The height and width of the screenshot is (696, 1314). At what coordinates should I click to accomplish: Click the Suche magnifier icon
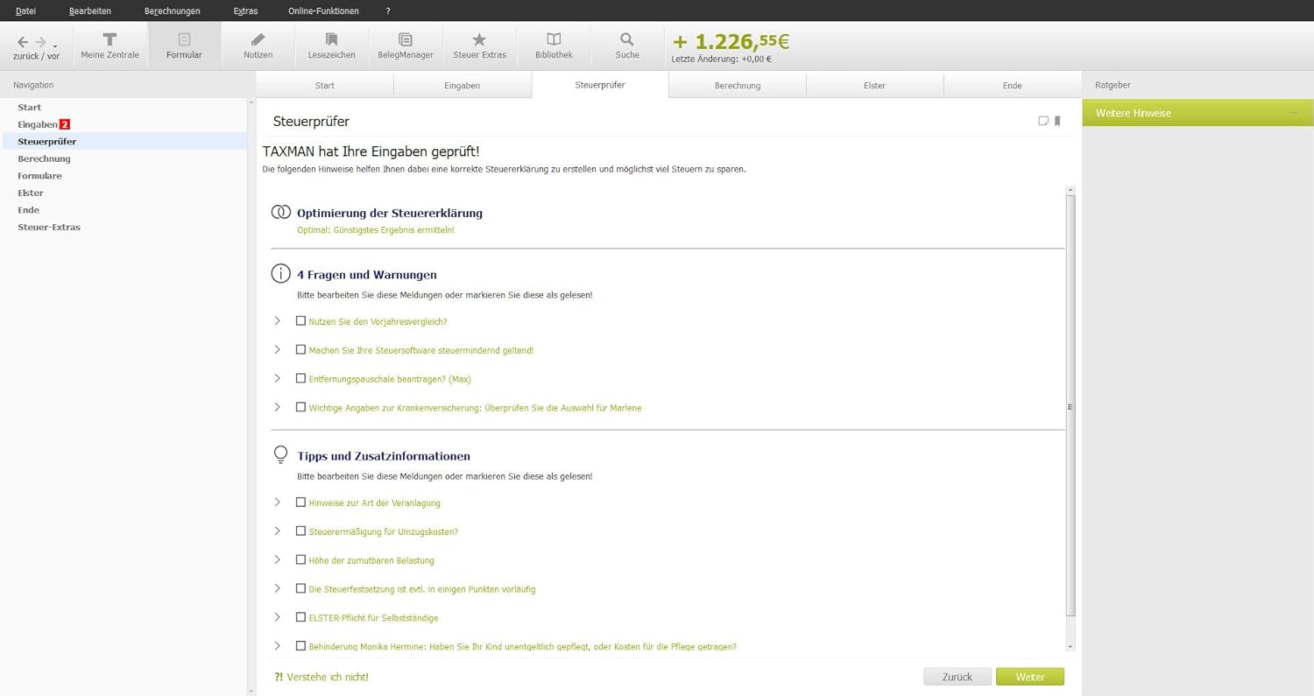[x=626, y=40]
